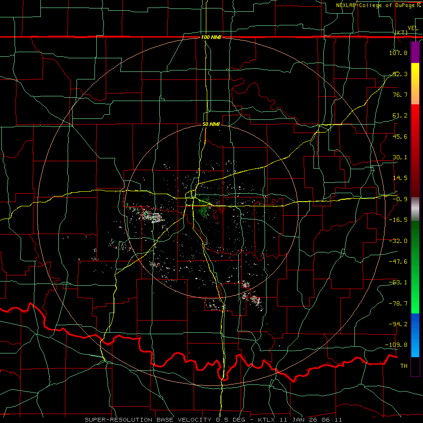Pick the purple top segment of color bar
The image size is (423, 423).
[x=415, y=52]
